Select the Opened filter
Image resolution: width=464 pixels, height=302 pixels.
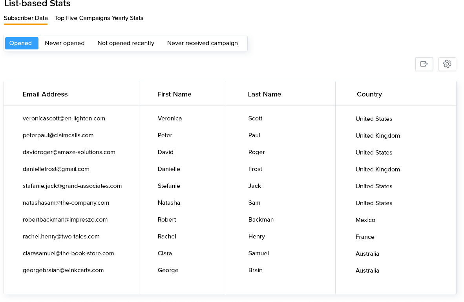click(x=22, y=43)
